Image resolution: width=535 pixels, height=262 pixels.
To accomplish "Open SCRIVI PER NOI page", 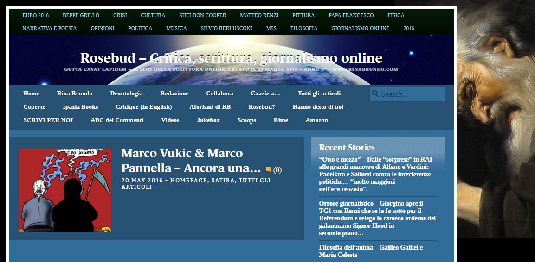I will coord(48,120).
